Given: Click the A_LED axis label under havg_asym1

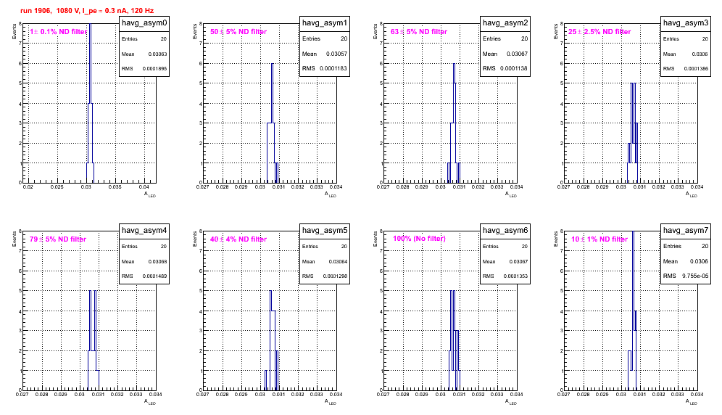Looking at the screenshot, I should coord(331,194).
